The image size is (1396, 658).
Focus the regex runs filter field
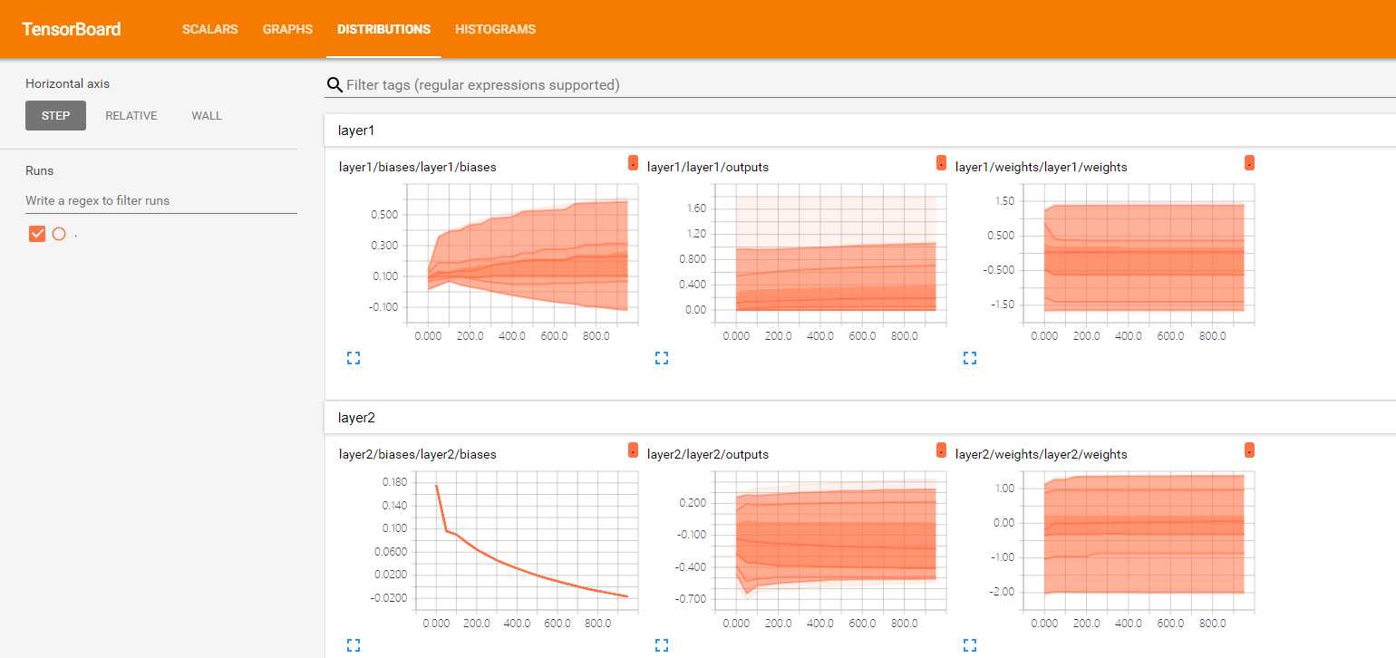coord(161,200)
